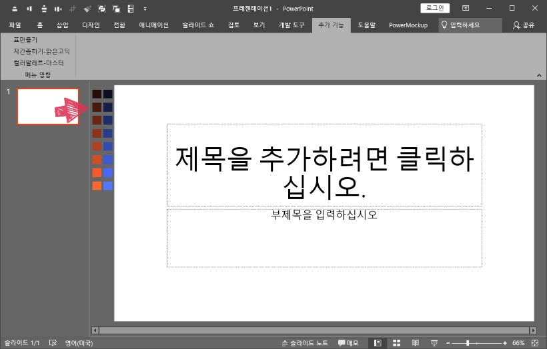Switch to Slide Sorter view icon
The height and width of the screenshot is (349, 547).
pos(397,343)
